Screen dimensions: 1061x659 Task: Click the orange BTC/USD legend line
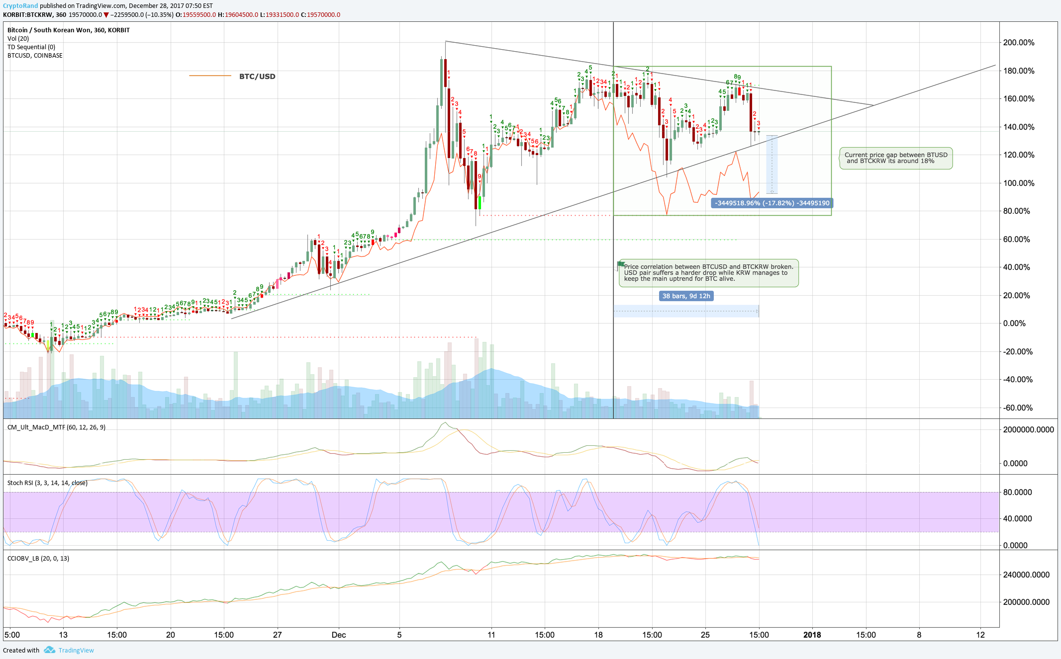tap(210, 76)
